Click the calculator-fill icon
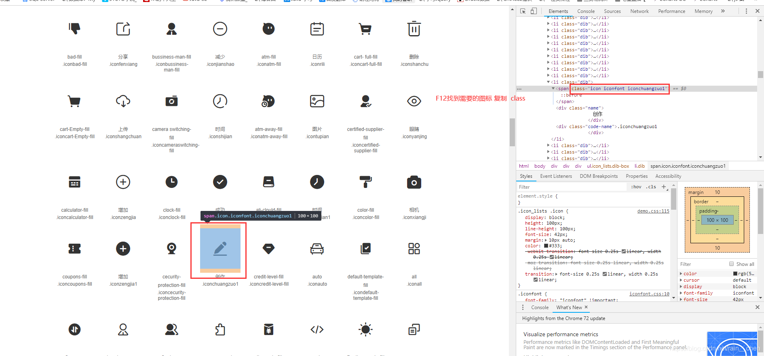764x356 pixels. coord(74,182)
